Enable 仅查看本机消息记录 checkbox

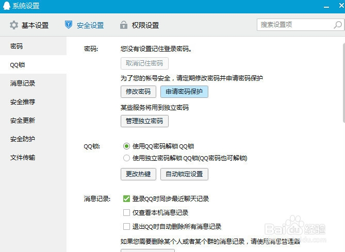(x=126, y=213)
